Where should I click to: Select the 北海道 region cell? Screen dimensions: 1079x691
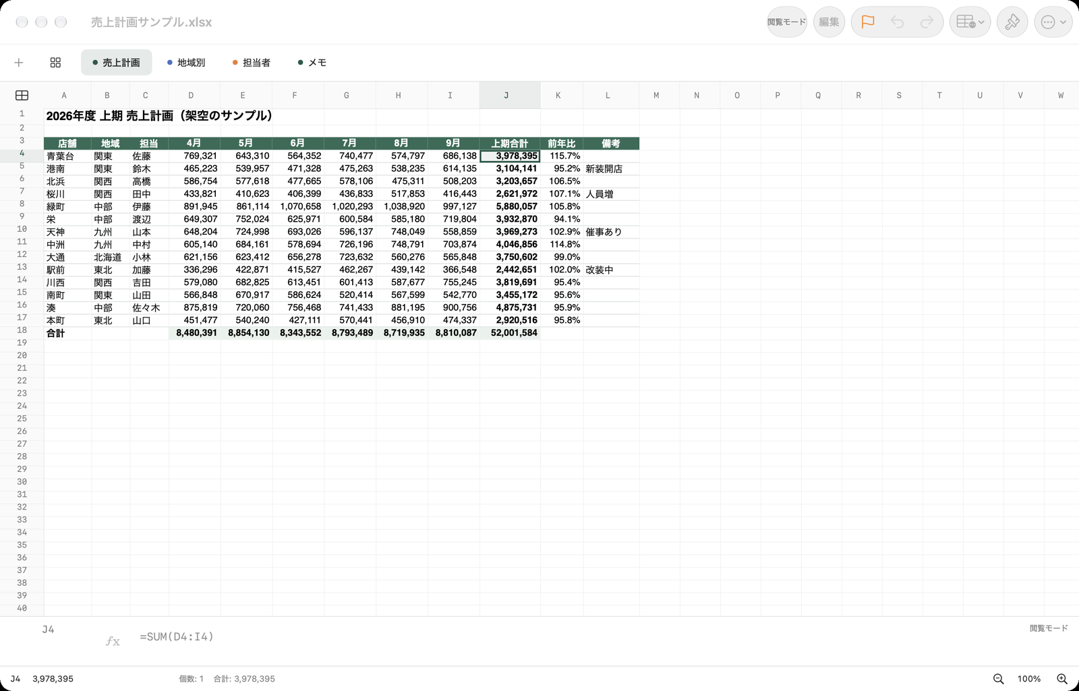tap(111, 258)
